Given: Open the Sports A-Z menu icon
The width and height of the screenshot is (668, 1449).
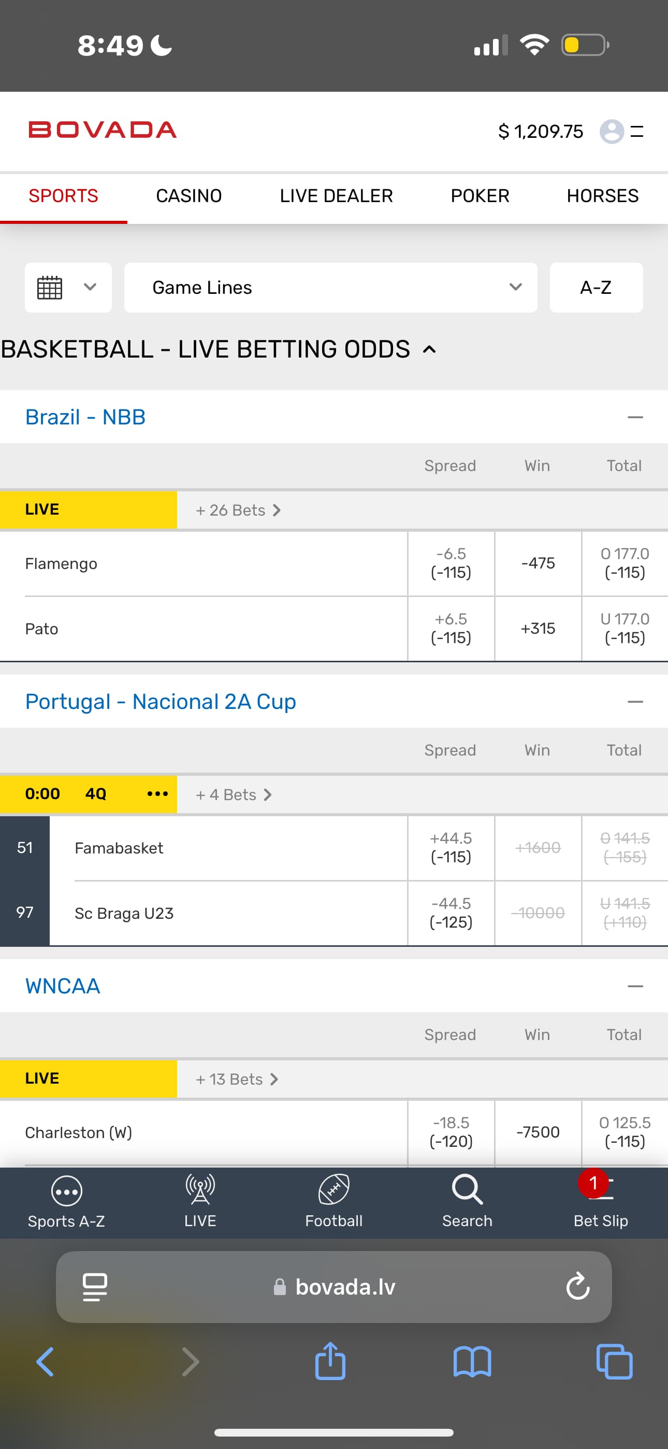Looking at the screenshot, I should 66,1191.
